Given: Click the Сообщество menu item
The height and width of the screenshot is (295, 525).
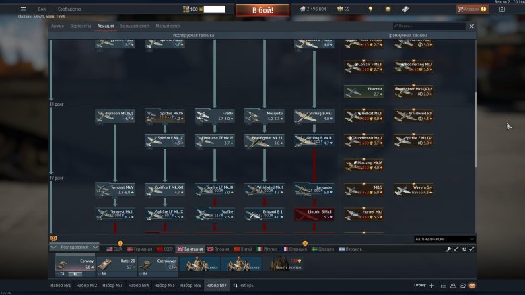Looking at the screenshot, I should tap(69, 9).
